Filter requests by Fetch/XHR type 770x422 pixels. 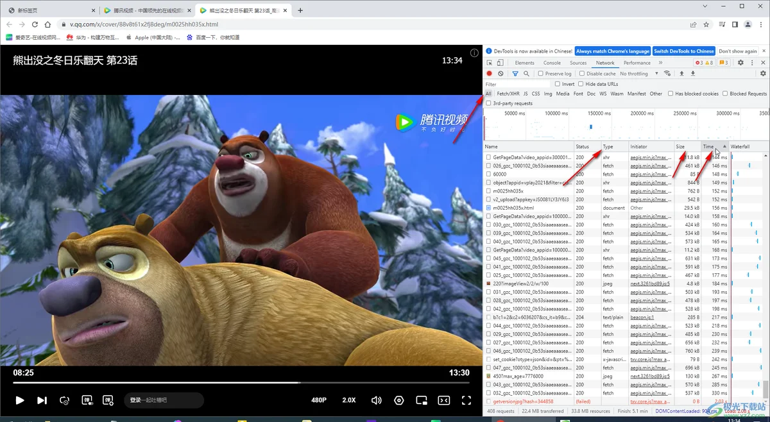(x=508, y=94)
